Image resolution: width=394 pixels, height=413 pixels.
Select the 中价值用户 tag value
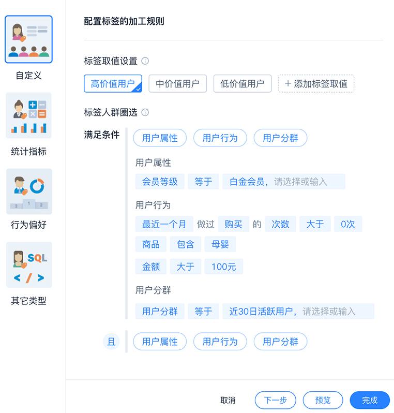pyautogui.click(x=178, y=83)
